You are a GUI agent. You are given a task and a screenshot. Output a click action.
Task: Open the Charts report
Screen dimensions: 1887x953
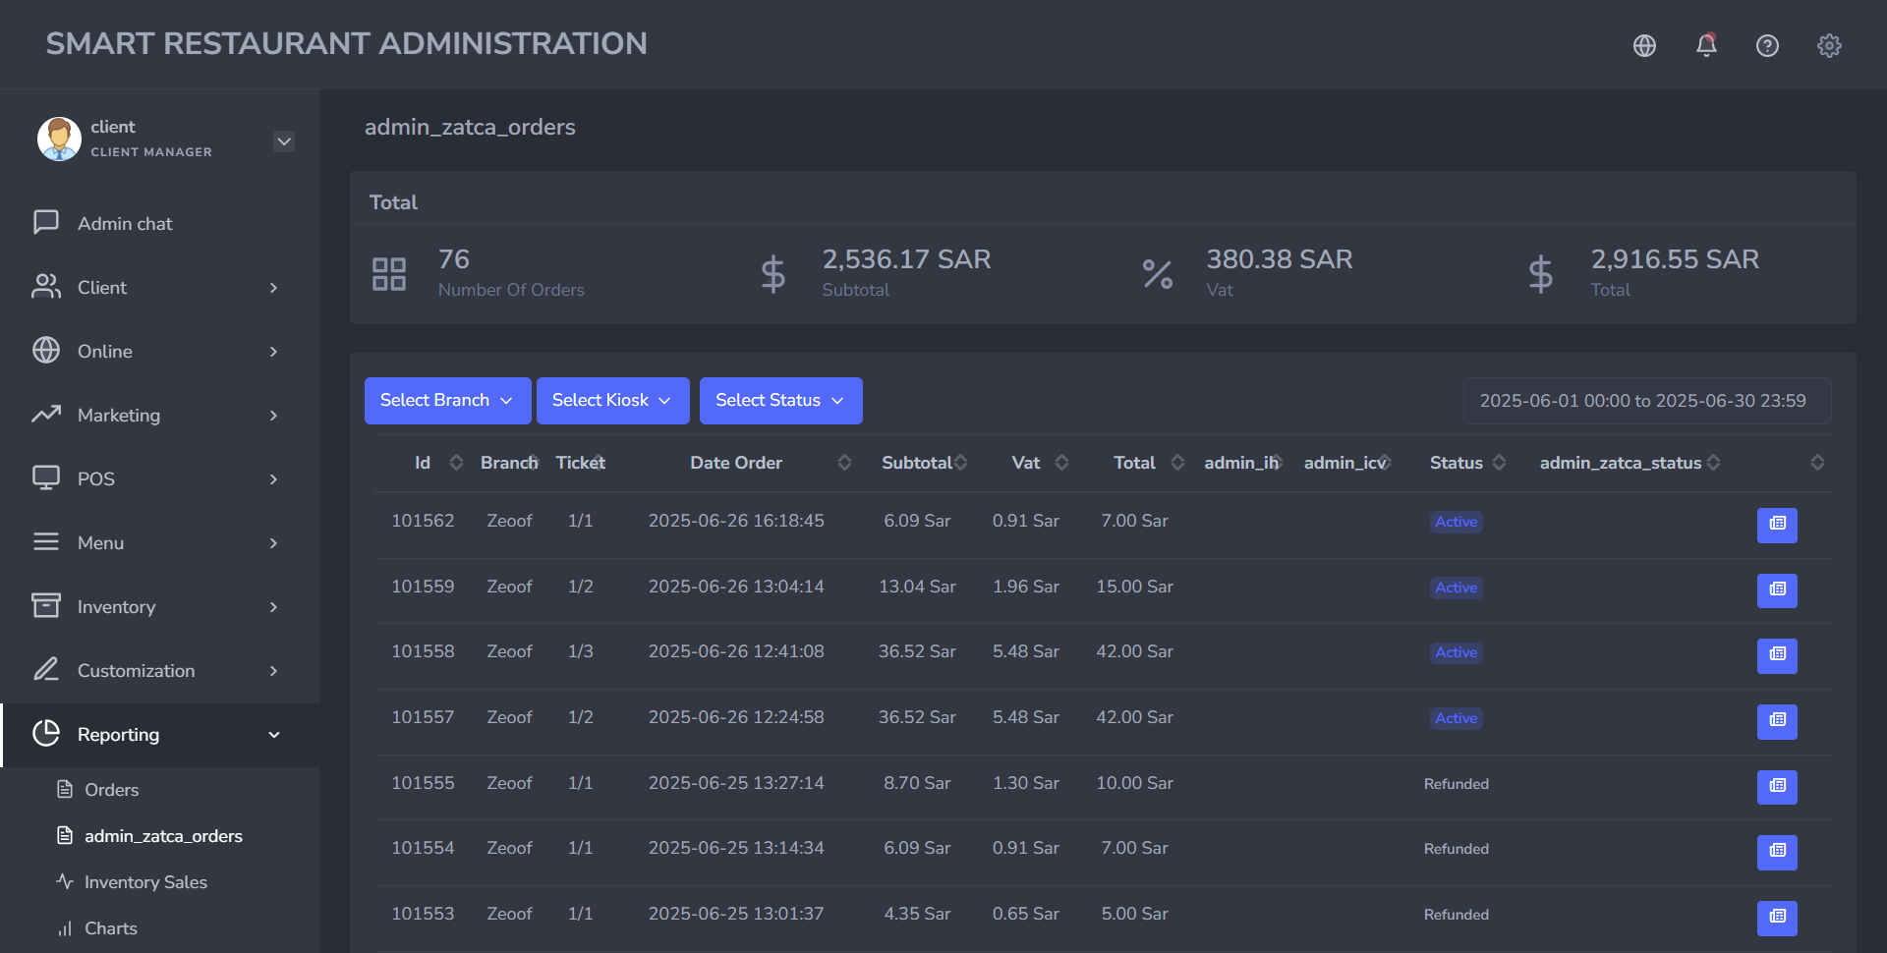(110, 928)
